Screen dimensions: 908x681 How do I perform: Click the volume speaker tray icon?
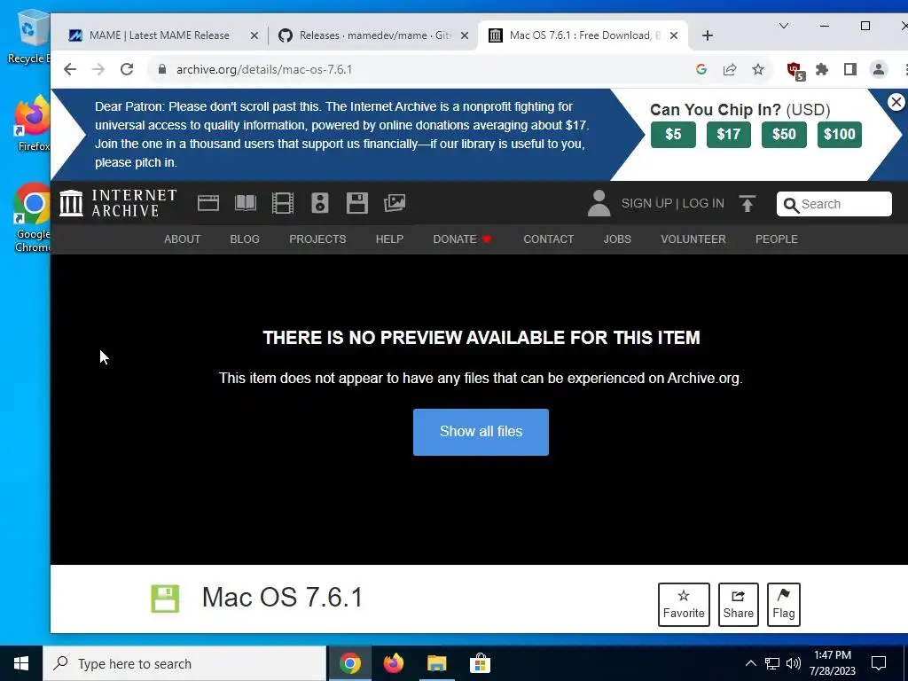794,663
